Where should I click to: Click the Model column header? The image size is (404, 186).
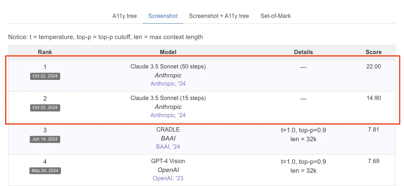[x=168, y=52]
